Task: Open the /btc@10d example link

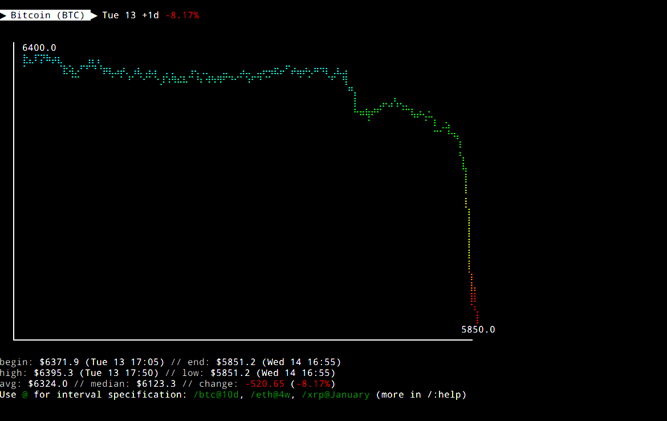Action: pyautogui.click(x=216, y=395)
